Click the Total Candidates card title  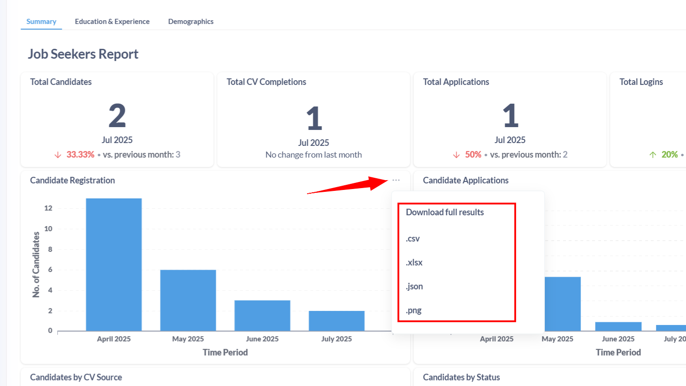tap(61, 82)
